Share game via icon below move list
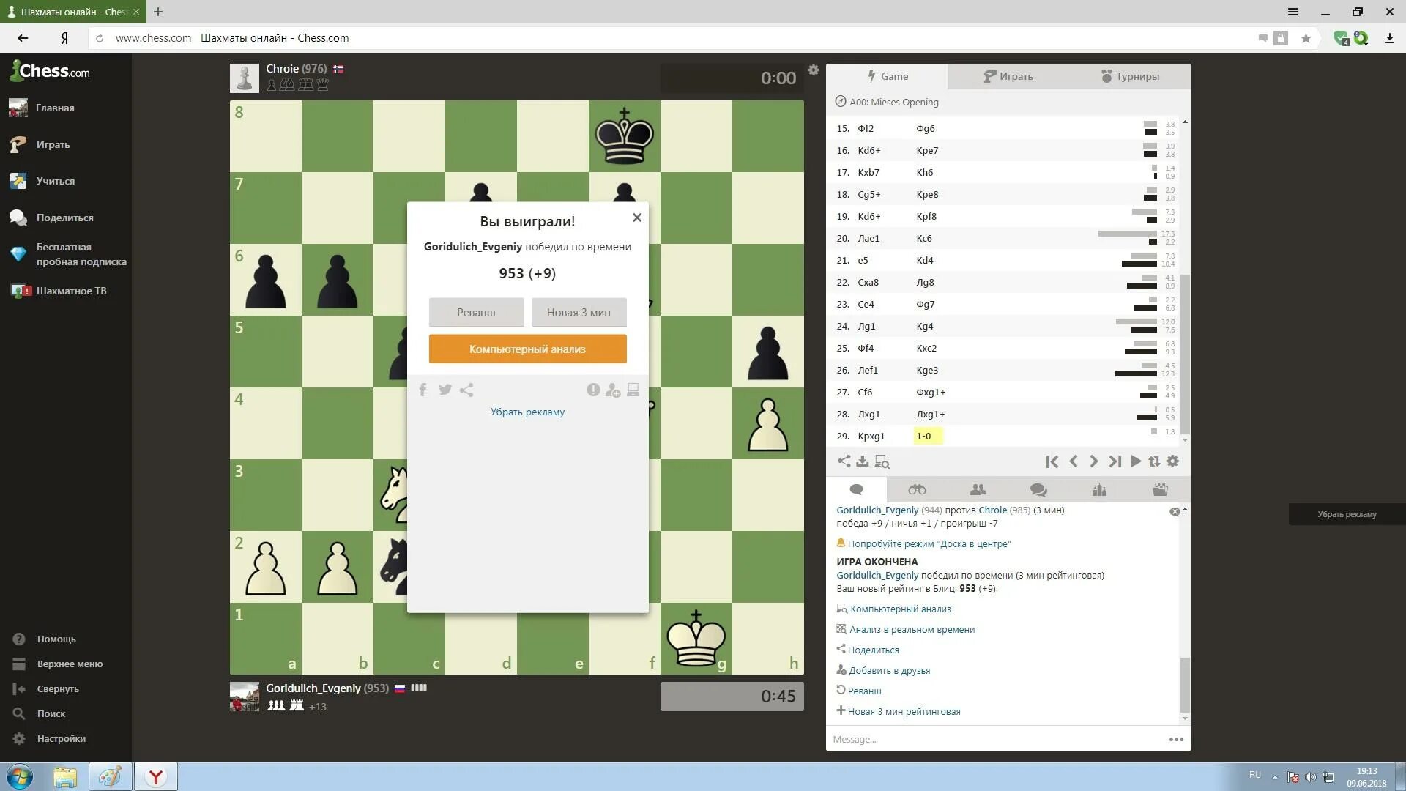Viewport: 1406px width, 791px height. [x=844, y=461]
